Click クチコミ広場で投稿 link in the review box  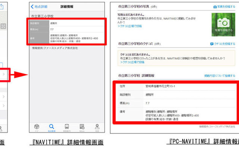point(132,62)
